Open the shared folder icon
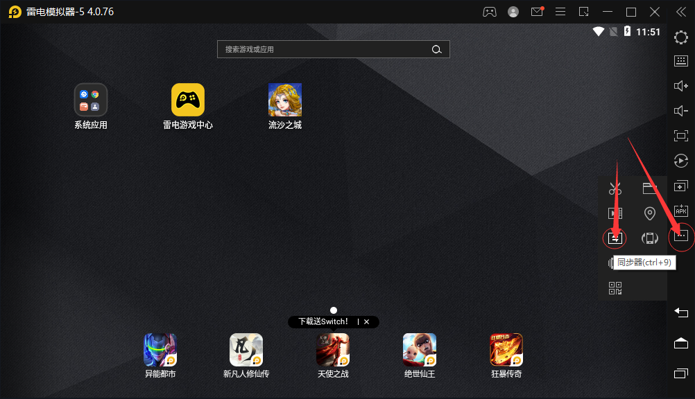Viewport: 695px width, 399px height. click(650, 188)
